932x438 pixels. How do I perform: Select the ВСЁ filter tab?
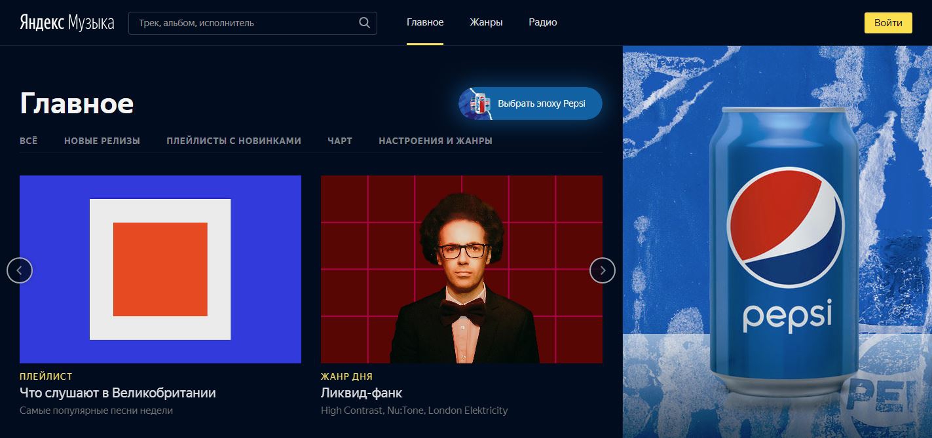tap(29, 141)
